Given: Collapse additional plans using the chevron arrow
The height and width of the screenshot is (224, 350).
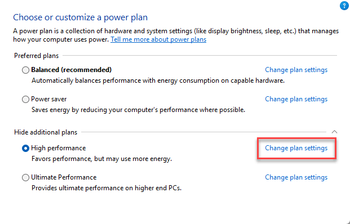Looking at the screenshot, I should coord(334,132).
